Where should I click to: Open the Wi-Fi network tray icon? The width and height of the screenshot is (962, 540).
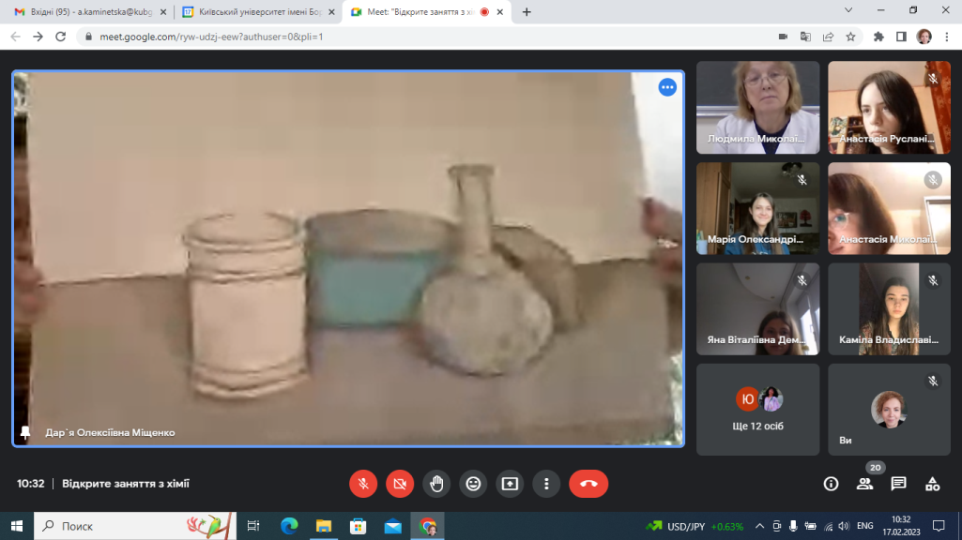pos(828,526)
